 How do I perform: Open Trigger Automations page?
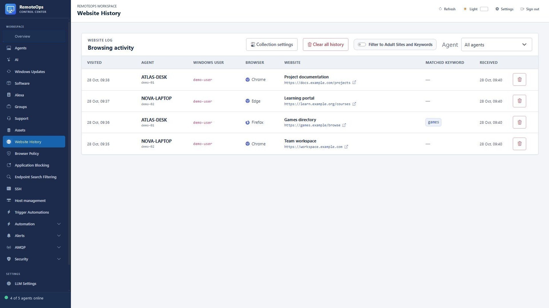coord(34,212)
